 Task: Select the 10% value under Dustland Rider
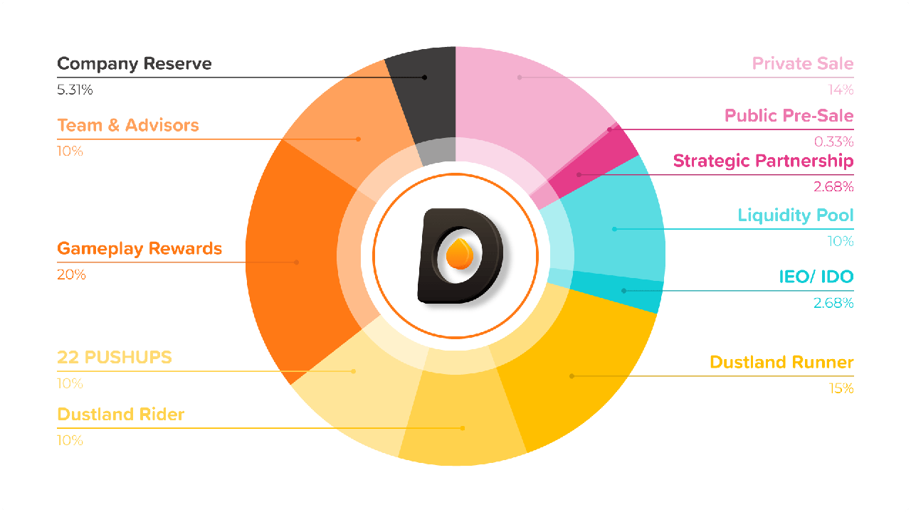coord(70,440)
